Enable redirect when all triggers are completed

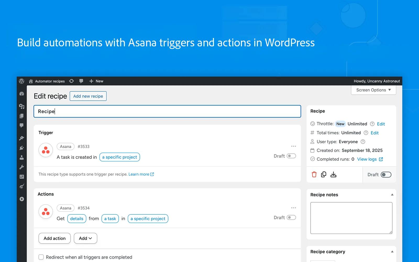(41, 257)
